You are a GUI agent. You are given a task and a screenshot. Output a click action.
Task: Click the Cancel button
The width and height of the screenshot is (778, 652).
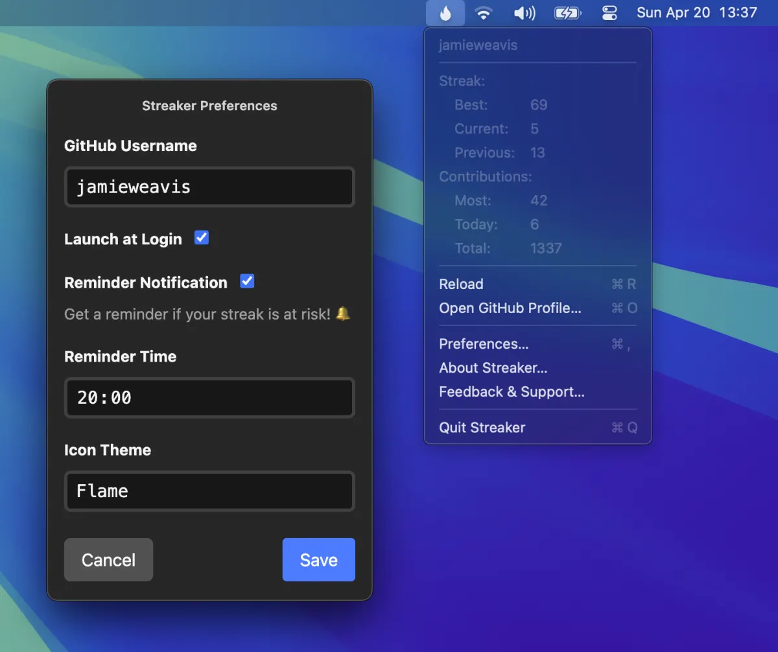tap(108, 560)
